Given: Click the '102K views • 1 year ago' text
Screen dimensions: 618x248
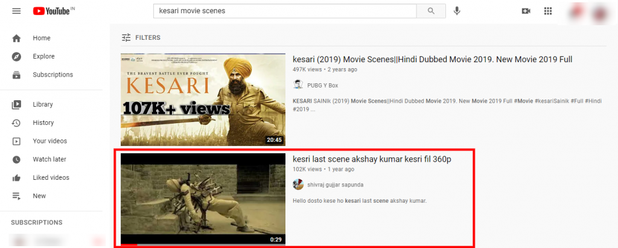Looking at the screenshot, I should coord(323,169).
